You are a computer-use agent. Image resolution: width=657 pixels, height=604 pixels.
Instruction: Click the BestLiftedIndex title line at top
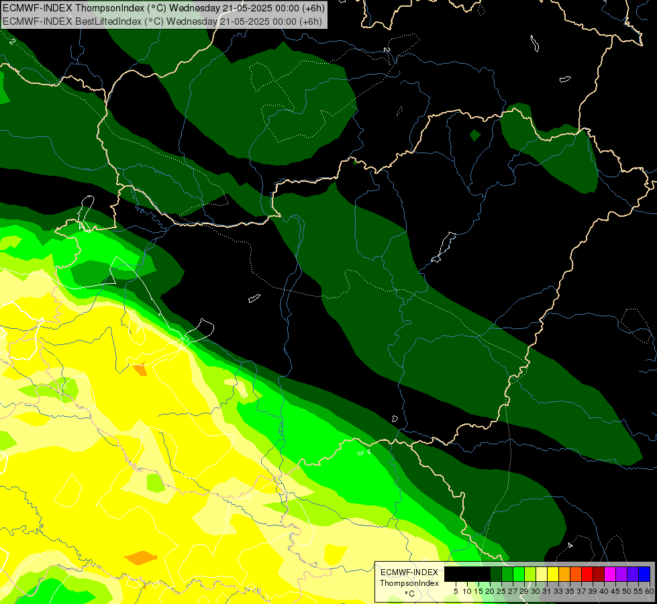click(162, 21)
